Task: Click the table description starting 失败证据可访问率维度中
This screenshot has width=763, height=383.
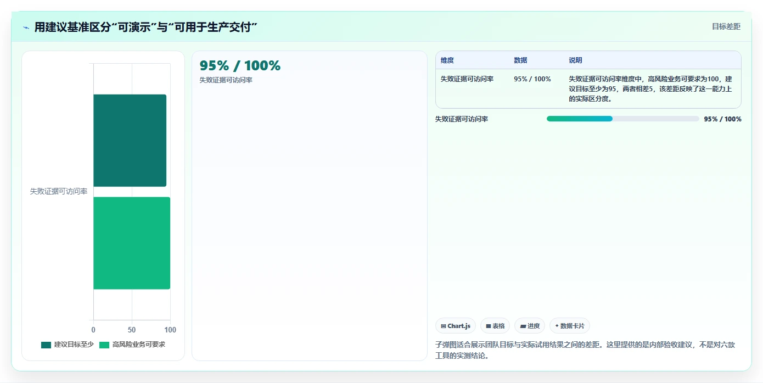Action: tap(650, 89)
